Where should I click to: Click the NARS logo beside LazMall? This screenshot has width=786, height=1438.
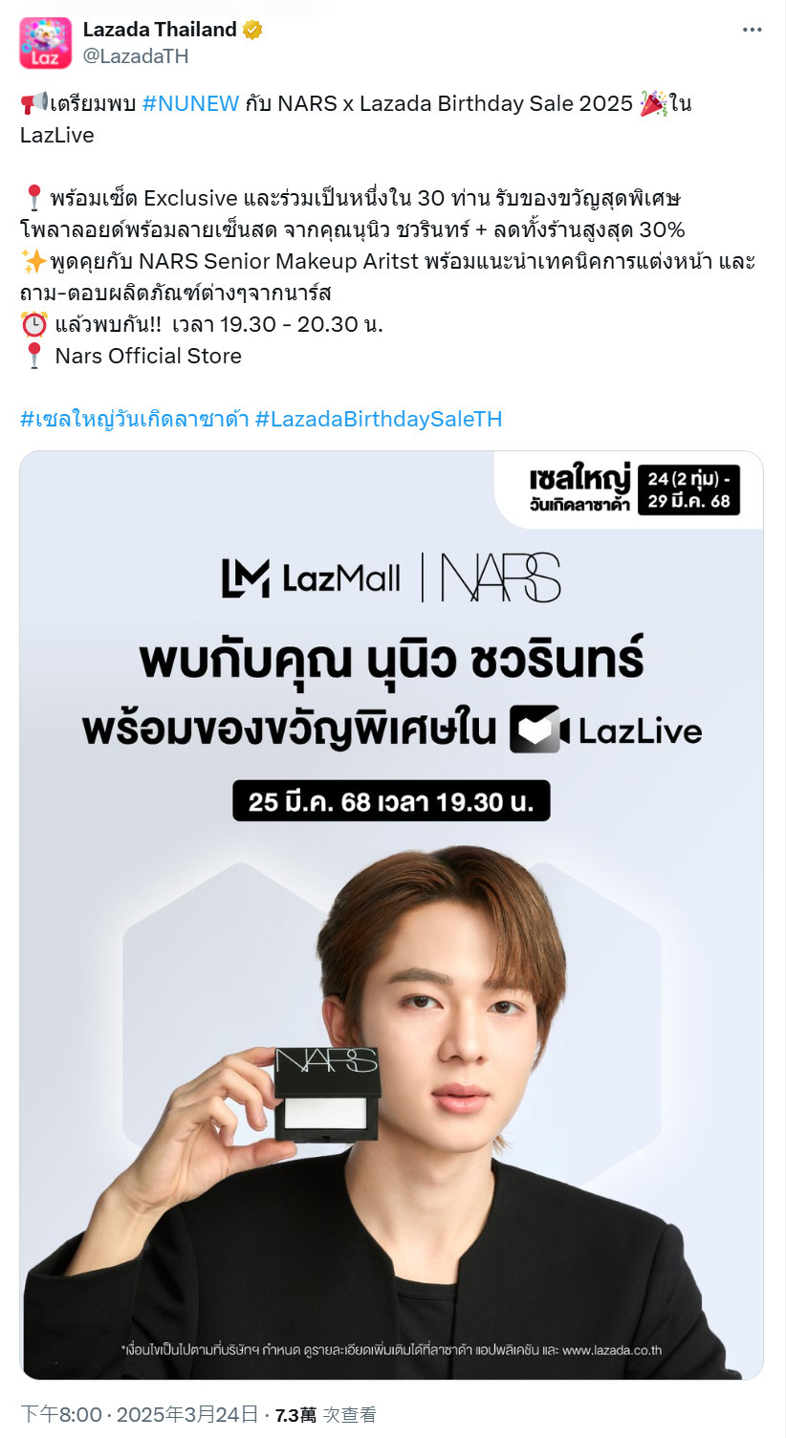point(501,577)
